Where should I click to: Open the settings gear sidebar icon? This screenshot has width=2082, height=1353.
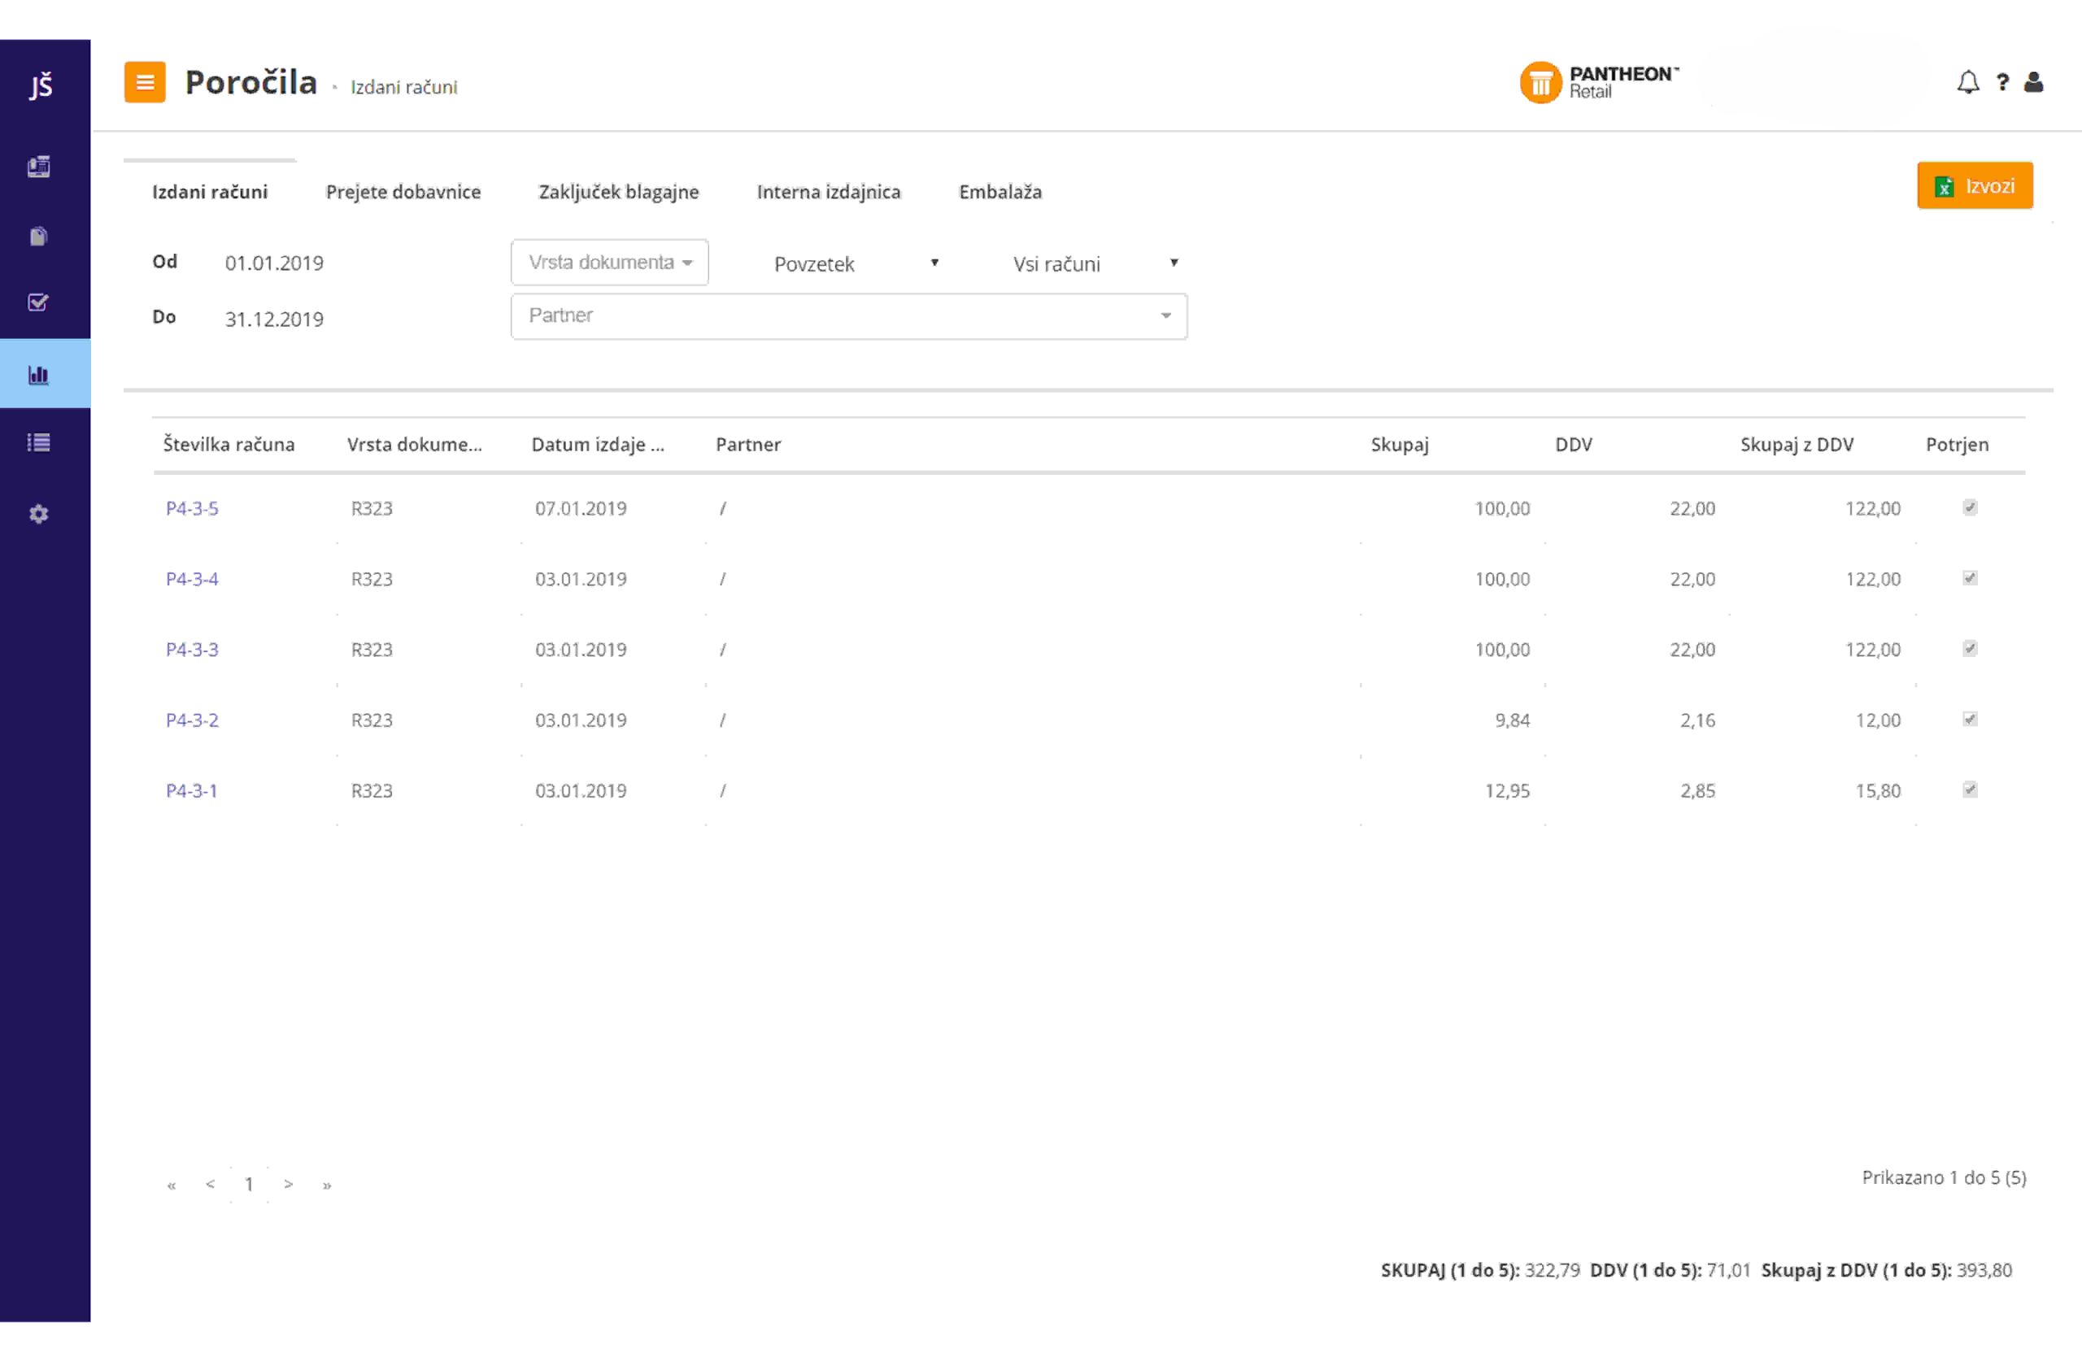(38, 514)
